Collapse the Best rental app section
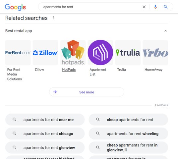Viewport: 178px width, 159px height. tap(166, 31)
